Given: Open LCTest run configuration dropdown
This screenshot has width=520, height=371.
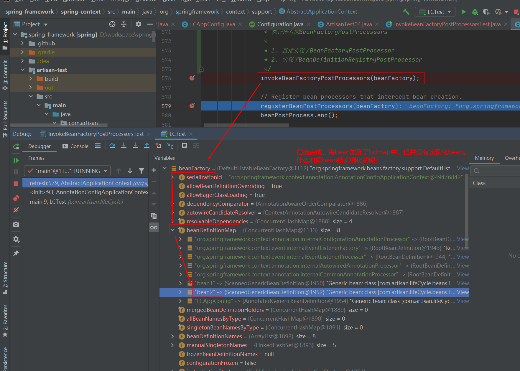Looking at the screenshot, I should pyautogui.click(x=435, y=12).
